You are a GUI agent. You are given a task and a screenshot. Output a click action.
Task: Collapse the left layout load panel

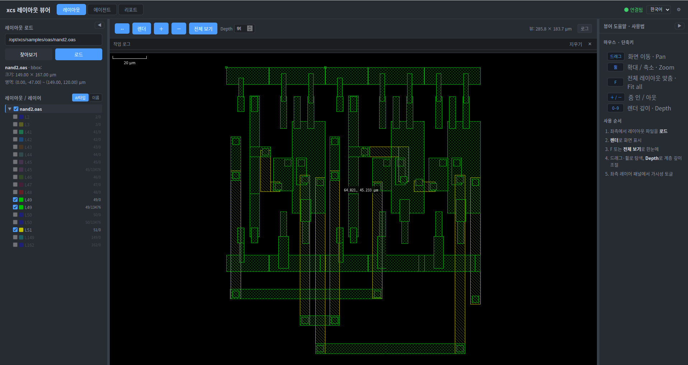coord(99,25)
